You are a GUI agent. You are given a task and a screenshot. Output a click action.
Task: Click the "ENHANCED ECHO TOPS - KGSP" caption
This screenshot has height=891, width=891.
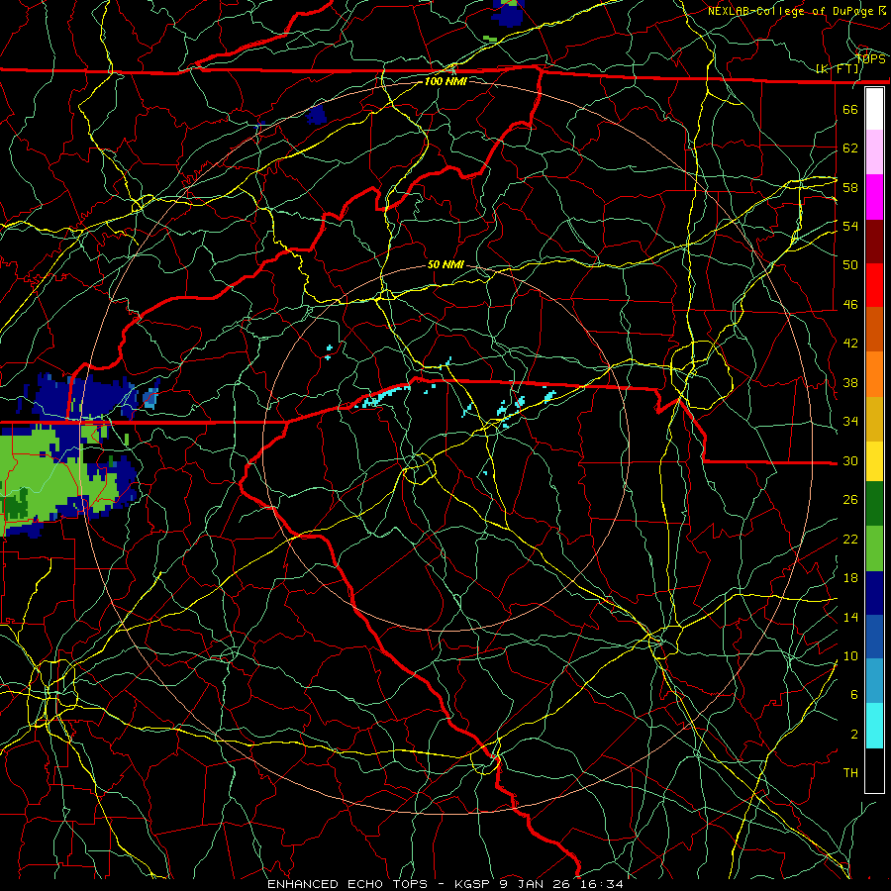pyautogui.click(x=381, y=884)
